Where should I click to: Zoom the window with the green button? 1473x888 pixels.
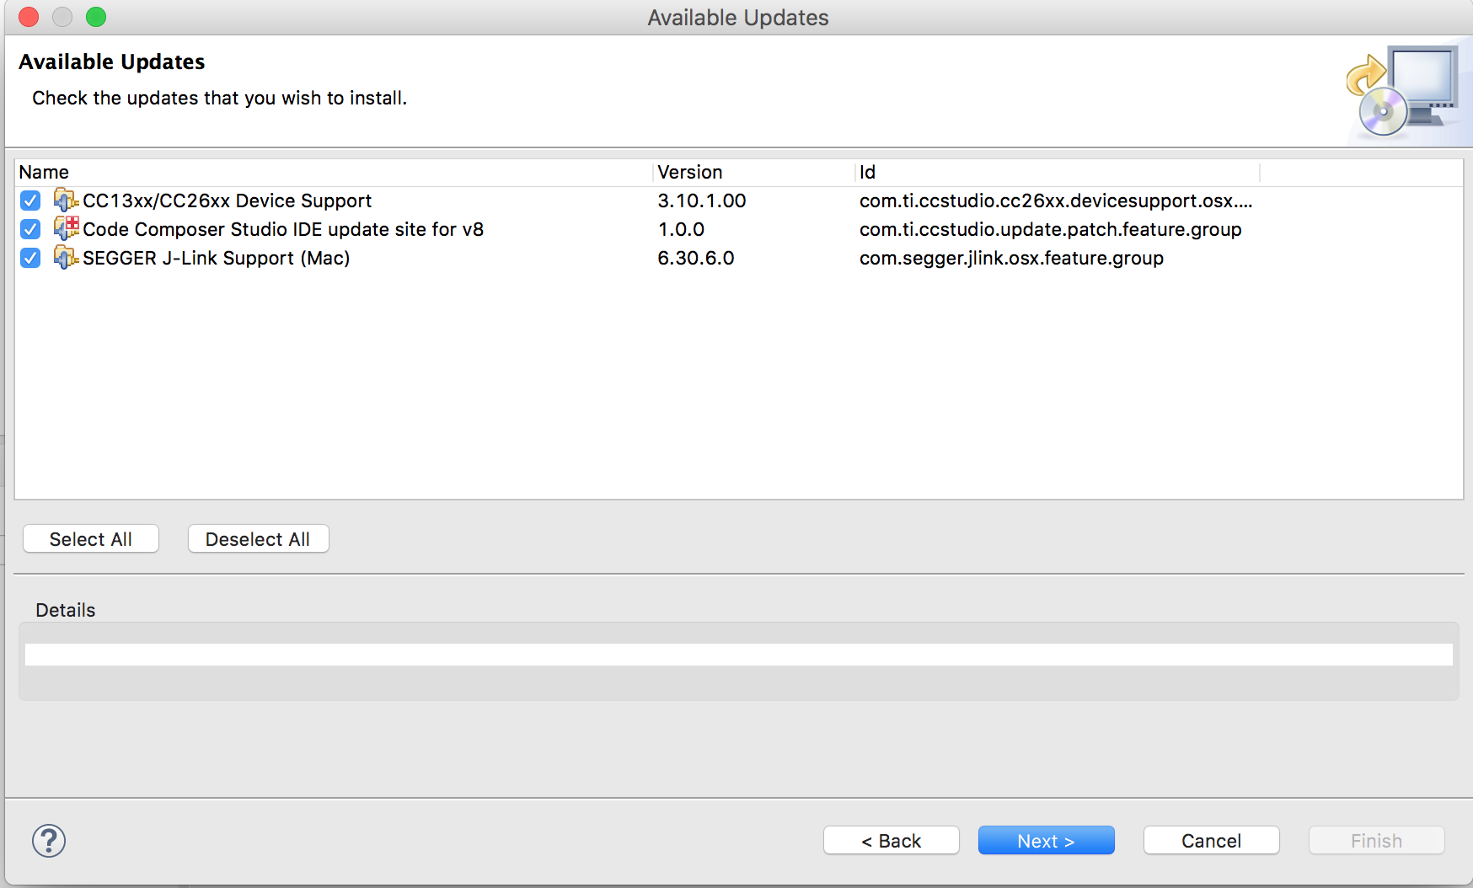coord(96,17)
